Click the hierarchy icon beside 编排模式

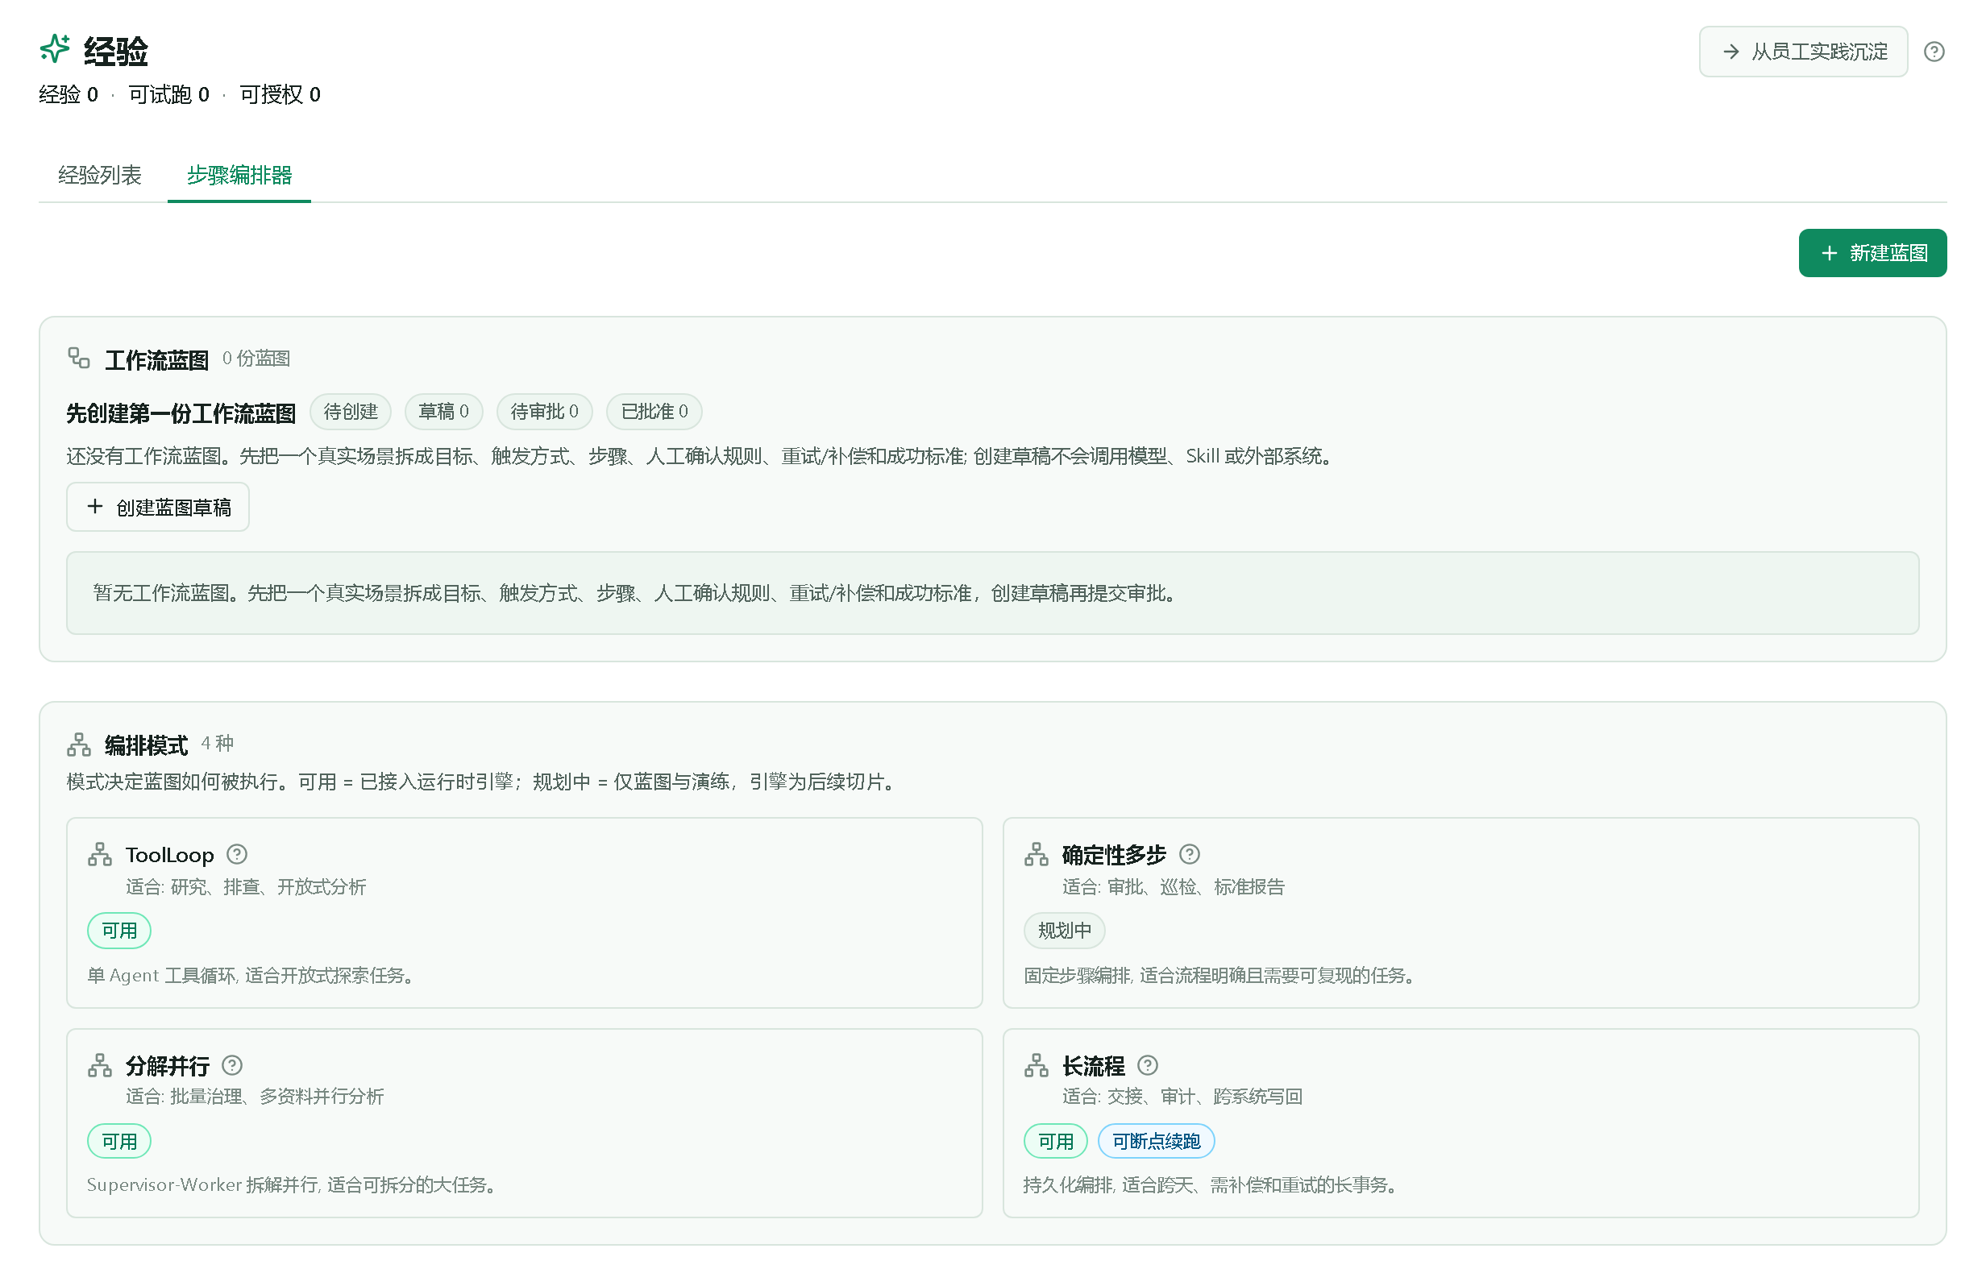(79, 744)
